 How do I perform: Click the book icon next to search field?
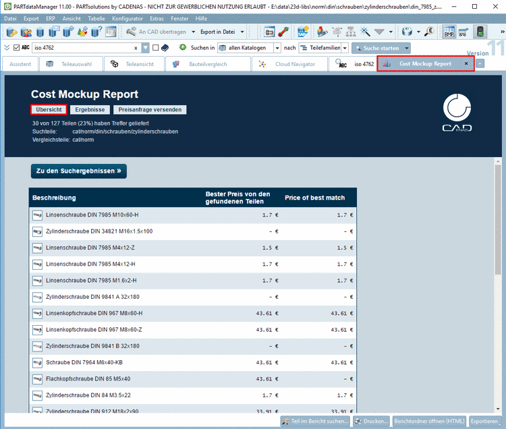165,48
